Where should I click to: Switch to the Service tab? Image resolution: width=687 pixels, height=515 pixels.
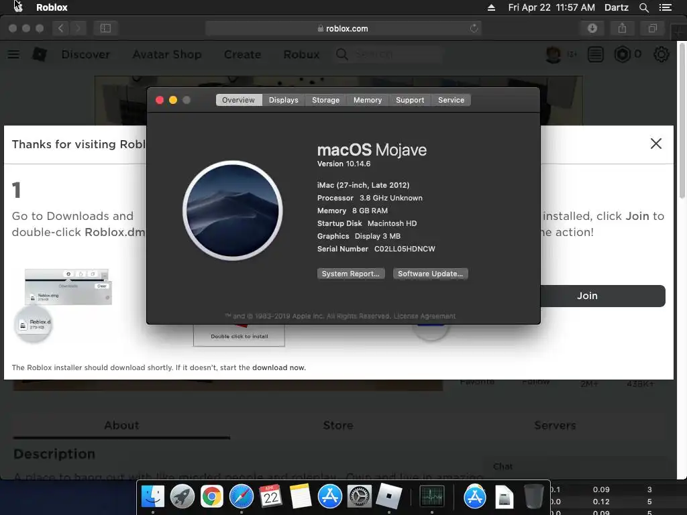tap(451, 100)
